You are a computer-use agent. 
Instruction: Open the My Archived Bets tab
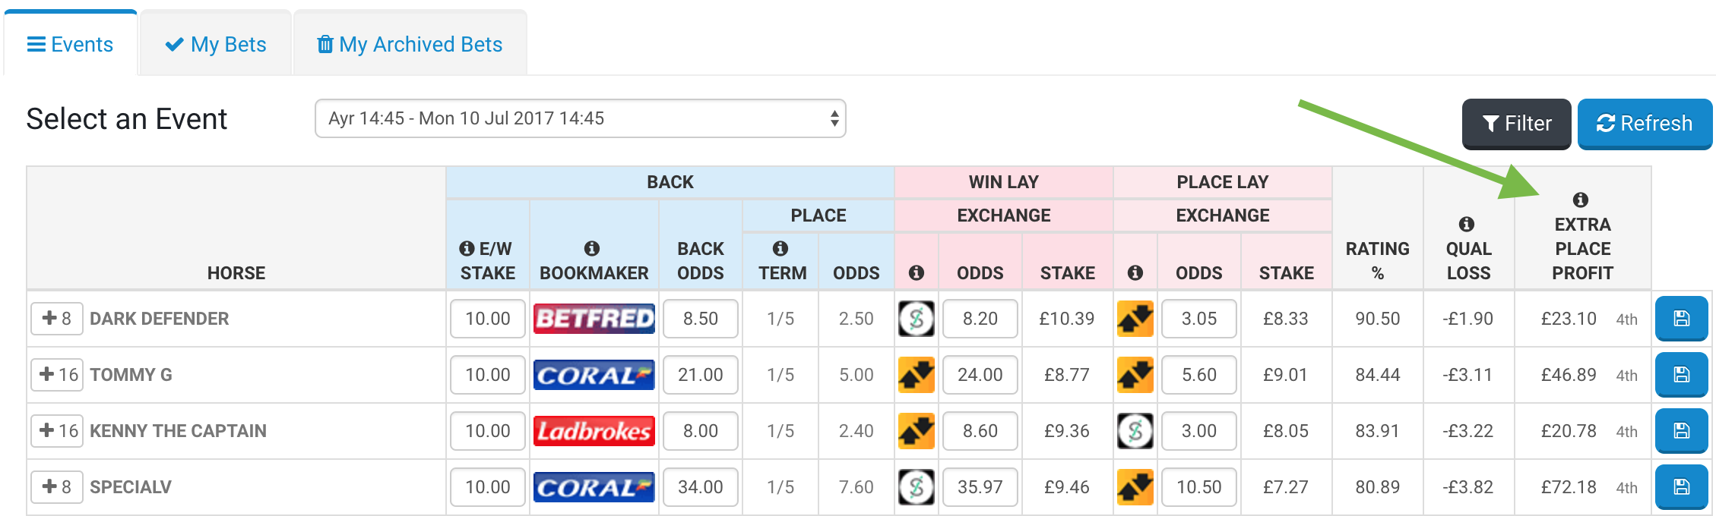tap(410, 45)
